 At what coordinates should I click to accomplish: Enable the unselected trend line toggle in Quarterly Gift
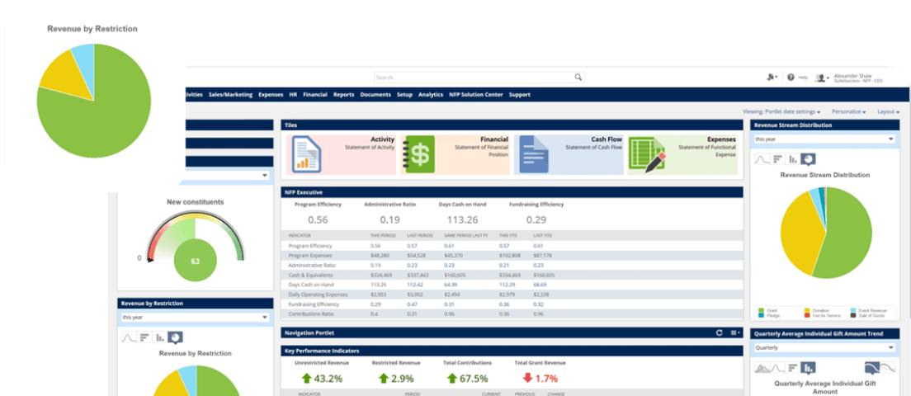pyautogui.click(x=887, y=367)
